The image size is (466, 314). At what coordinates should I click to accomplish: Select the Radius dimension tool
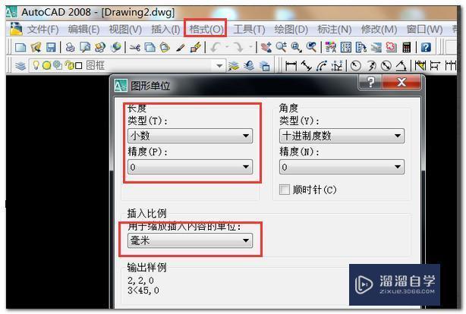pyautogui.click(x=355, y=66)
